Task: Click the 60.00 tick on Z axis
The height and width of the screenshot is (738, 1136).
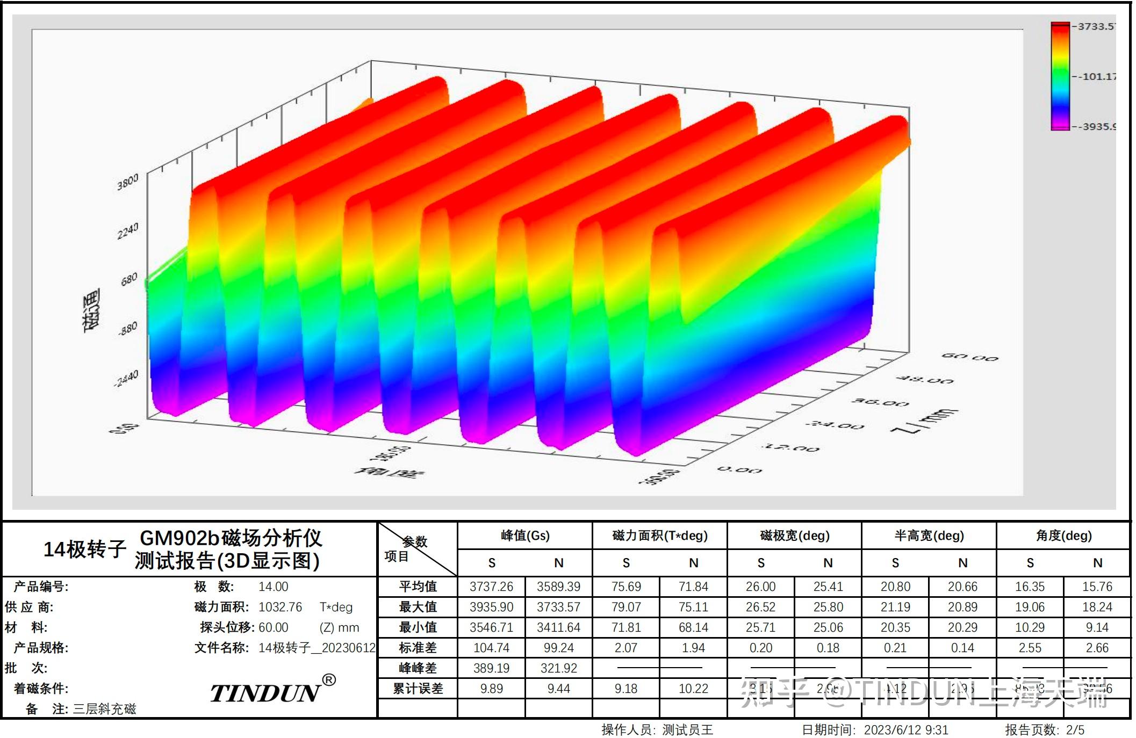Action: pyautogui.click(x=969, y=357)
